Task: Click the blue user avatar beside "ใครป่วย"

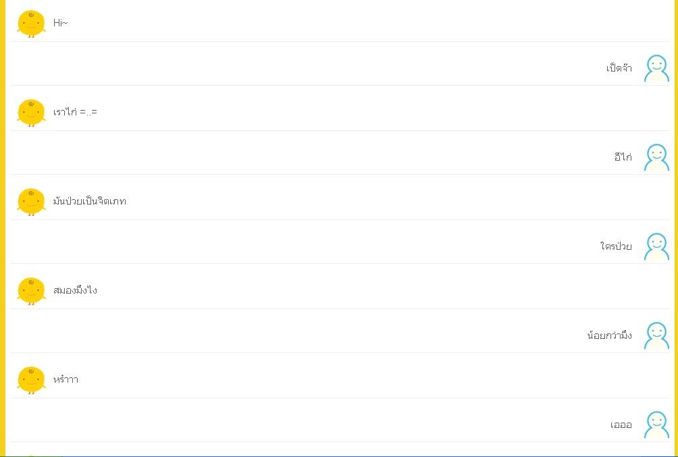Action: (x=656, y=246)
